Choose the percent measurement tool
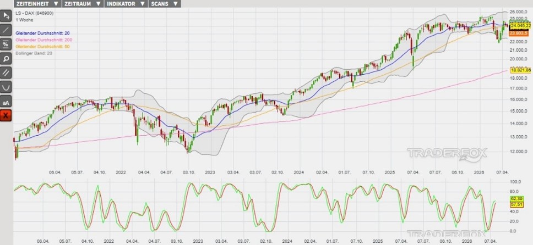This screenshot has height=245, width=533. point(6,44)
